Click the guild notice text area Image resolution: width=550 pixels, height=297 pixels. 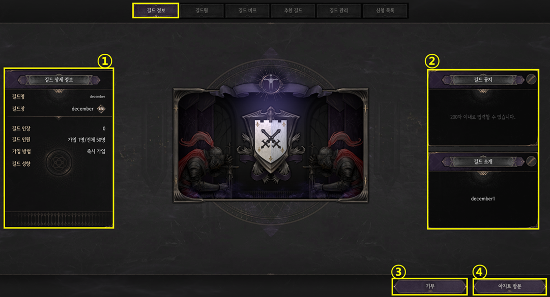[483, 117]
